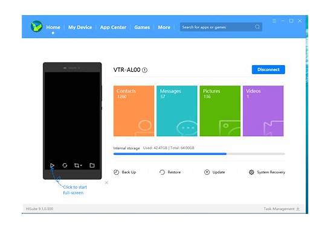
Task: Click the Task Management download icon
Action: 298,209
